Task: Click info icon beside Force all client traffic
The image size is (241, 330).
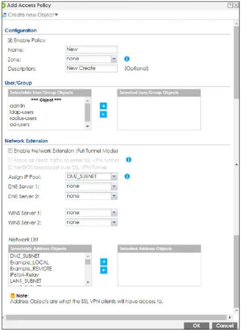Action: [x=129, y=160]
